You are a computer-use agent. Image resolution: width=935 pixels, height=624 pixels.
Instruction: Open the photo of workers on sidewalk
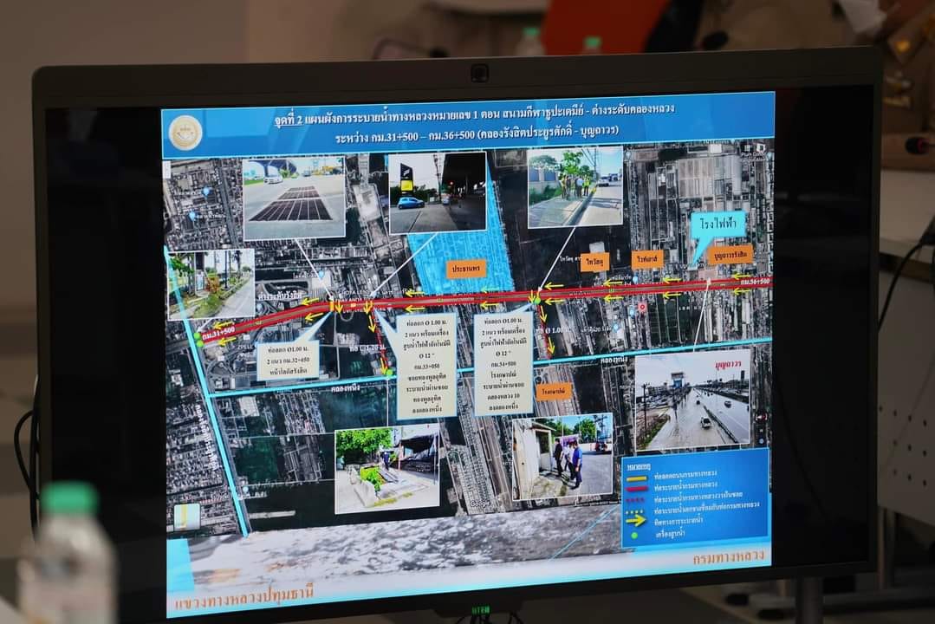click(x=575, y=187)
